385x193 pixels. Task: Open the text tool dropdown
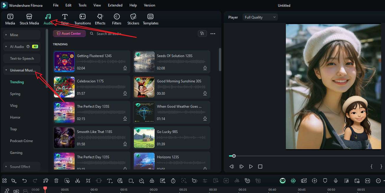[110, 181]
